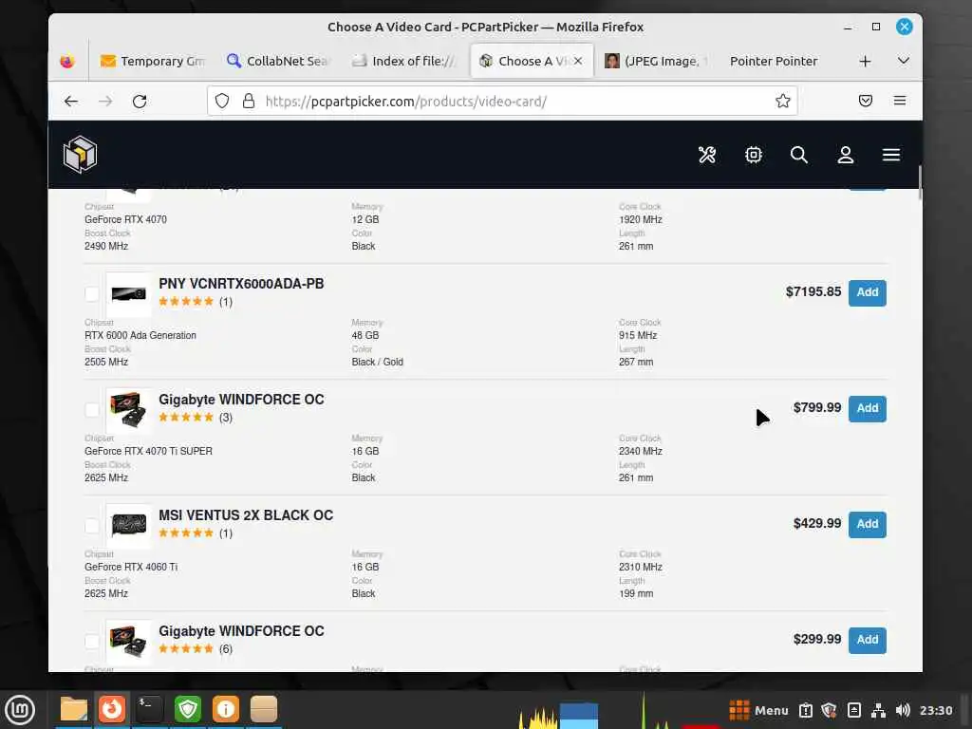Click the MSI VENTUS card thumbnail
972x729 pixels.
click(128, 526)
